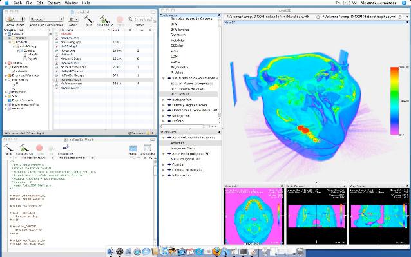Click the Search field in project toolbar
The image size is (411, 257).
[140, 19]
